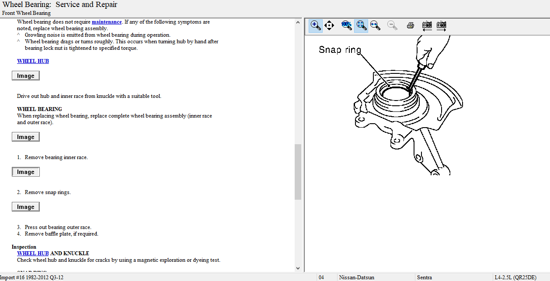Go to next image with camera arrow

[442, 25]
